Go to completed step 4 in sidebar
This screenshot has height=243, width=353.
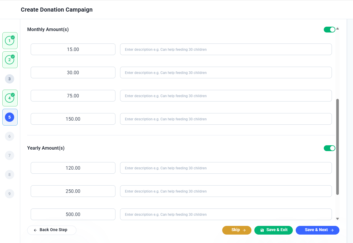(x=10, y=98)
